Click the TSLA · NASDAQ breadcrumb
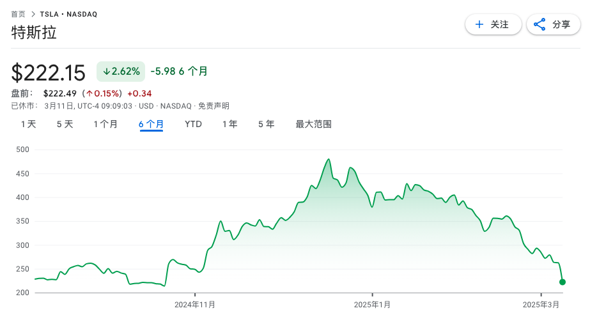The height and width of the screenshot is (322, 590). point(68,14)
